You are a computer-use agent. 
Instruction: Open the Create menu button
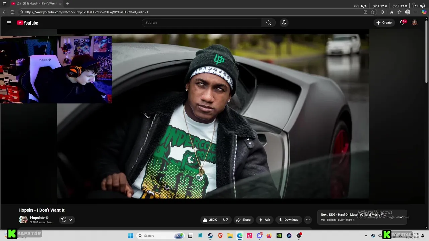tap(384, 23)
